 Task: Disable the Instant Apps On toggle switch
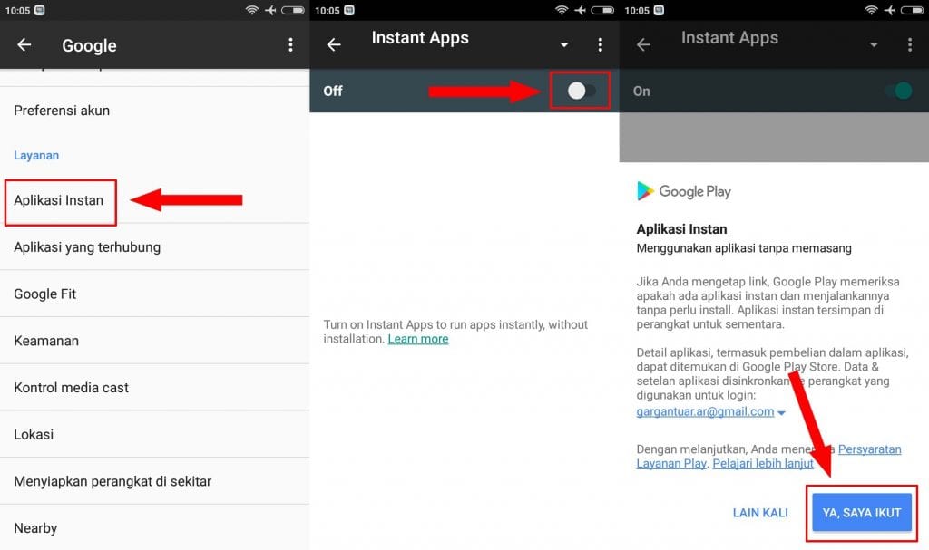tap(896, 91)
